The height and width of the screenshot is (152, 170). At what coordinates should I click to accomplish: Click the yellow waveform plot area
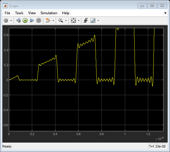(86, 79)
